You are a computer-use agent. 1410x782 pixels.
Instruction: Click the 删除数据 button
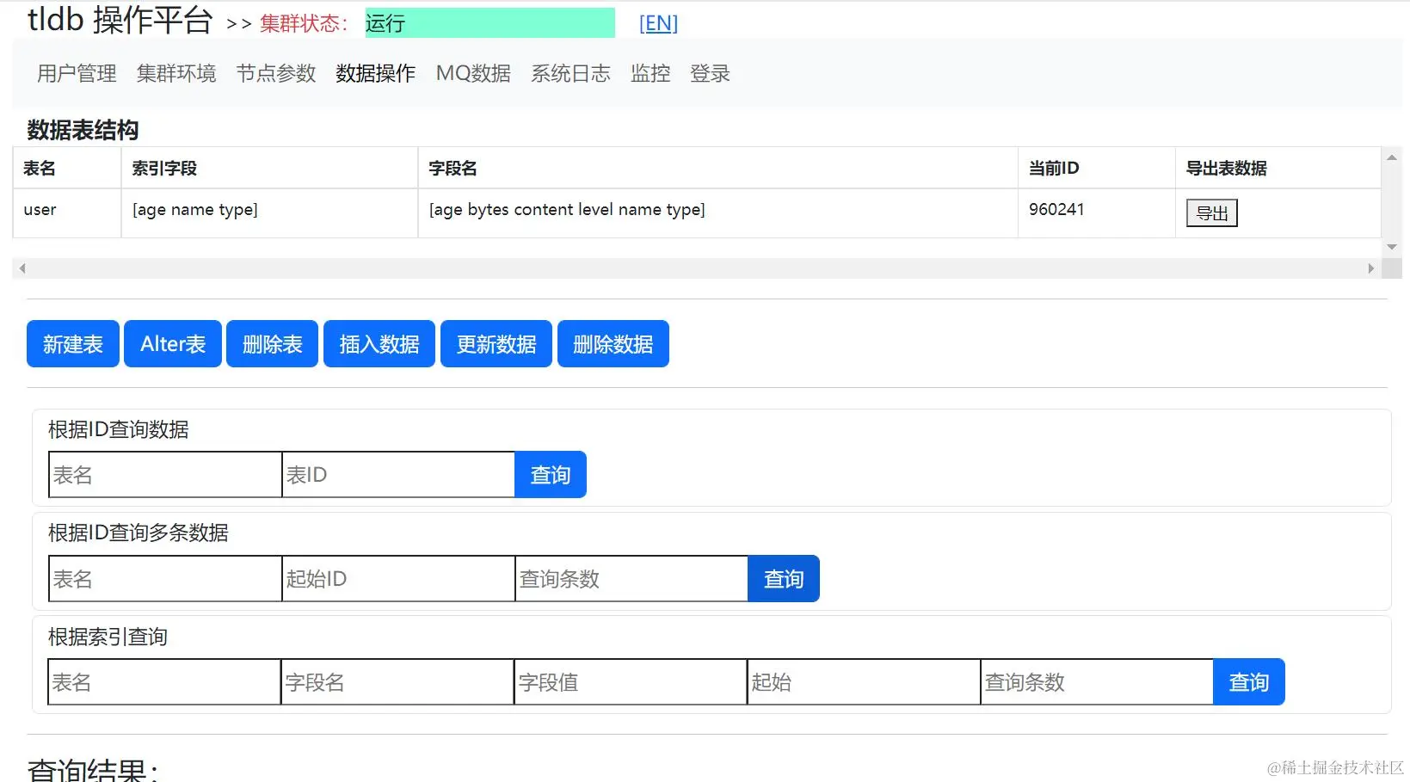point(613,344)
